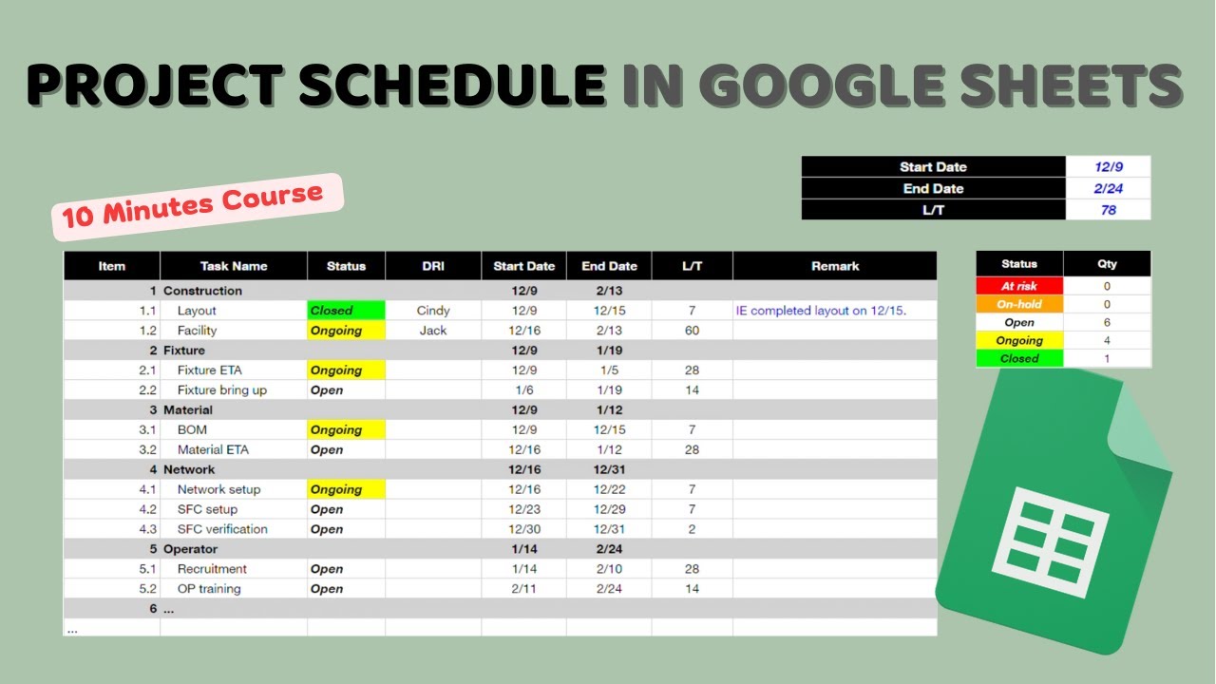Screen dimensions: 1216x684
Task: Click the start date '12/30' for SFC verification
Action: (x=523, y=529)
